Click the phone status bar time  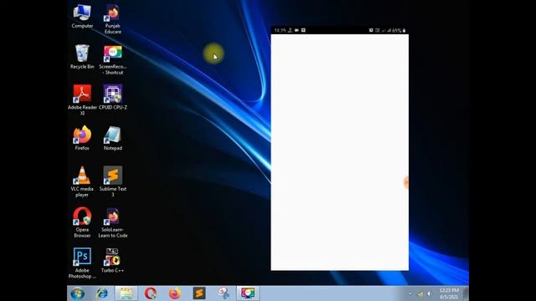[280, 30]
